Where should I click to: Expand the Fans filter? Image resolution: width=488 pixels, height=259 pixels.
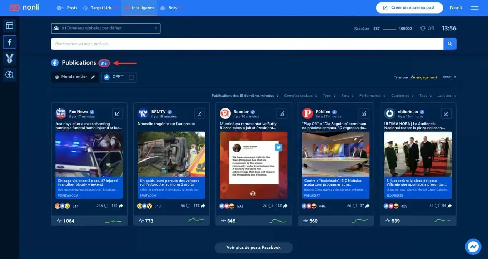click(x=347, y=96)
